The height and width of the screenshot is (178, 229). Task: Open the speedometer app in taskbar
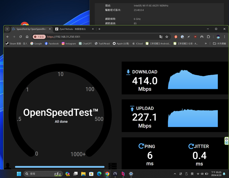[115, 174]
